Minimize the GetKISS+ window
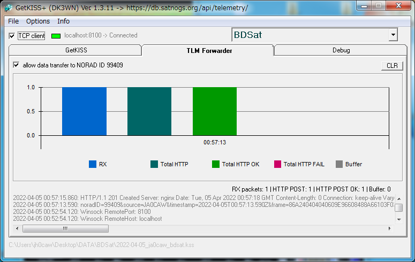Viewport: 415px width, 262px height. click(364, 6)
